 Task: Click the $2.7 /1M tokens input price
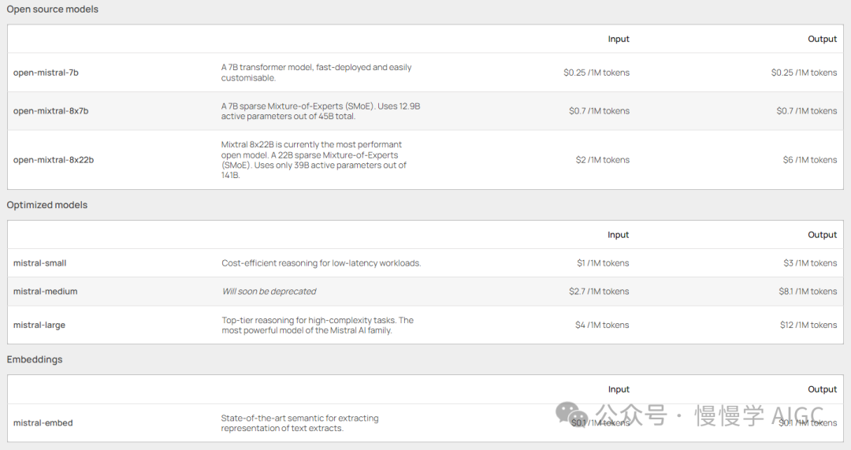click(599, 292)
